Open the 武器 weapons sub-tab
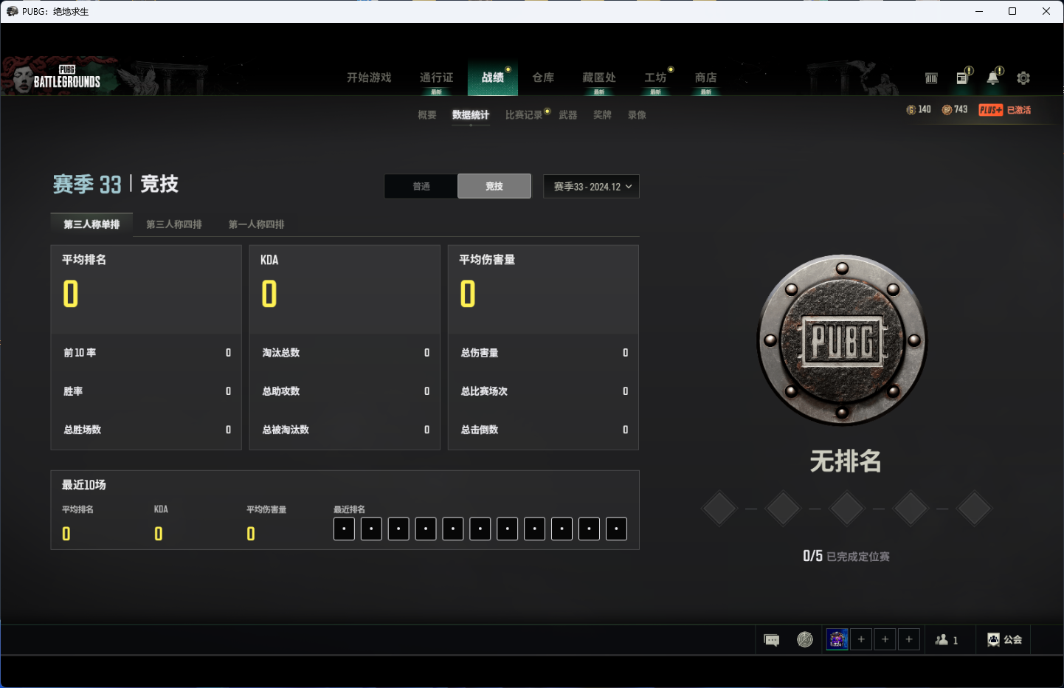The image size is (1064, 688). pos(568,115)
